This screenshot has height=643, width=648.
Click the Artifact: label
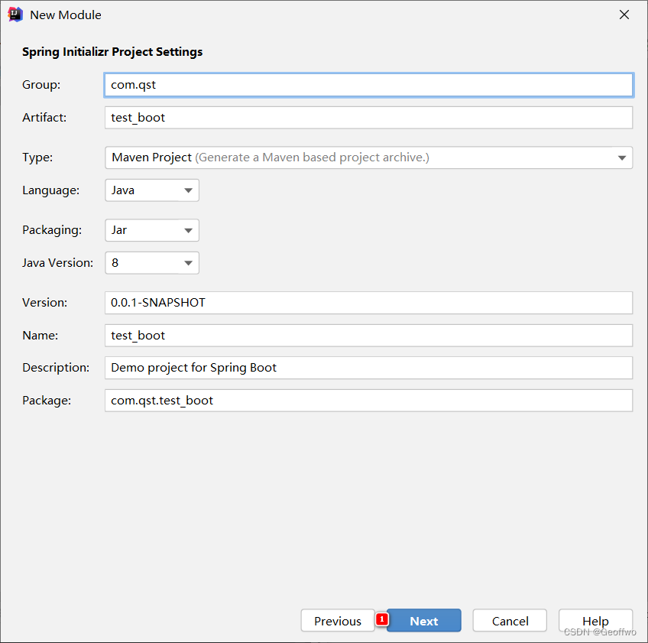pos(44,118)
